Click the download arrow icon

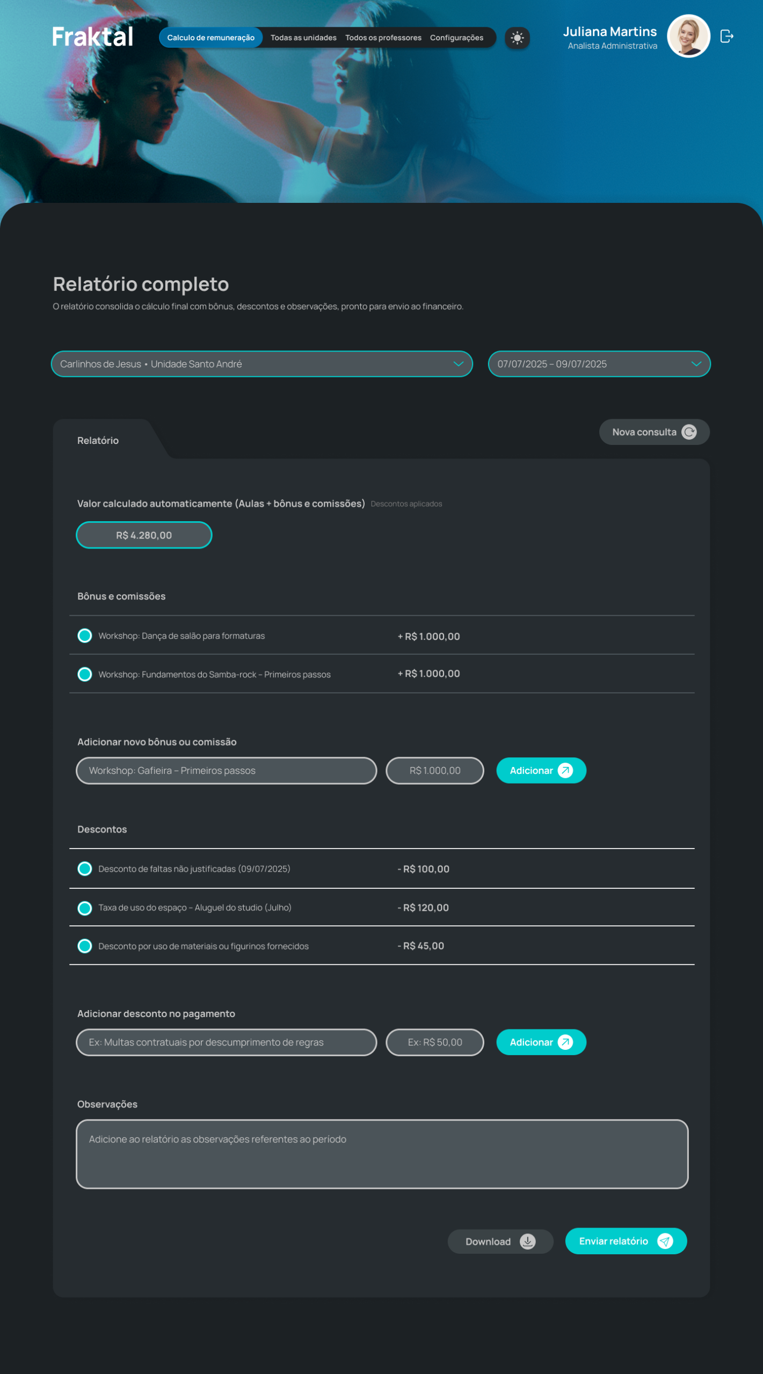(528, 1241)
